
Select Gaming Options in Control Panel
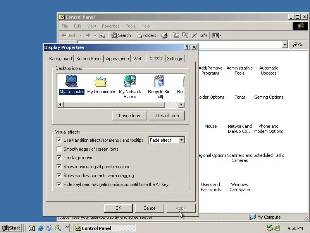point(269,97)
